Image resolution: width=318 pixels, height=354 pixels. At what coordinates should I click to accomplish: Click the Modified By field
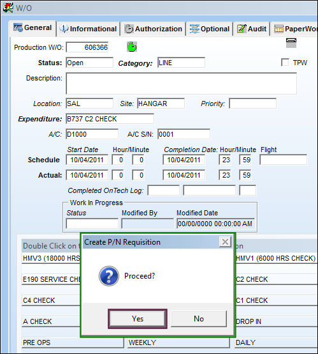tap(147, 224)
